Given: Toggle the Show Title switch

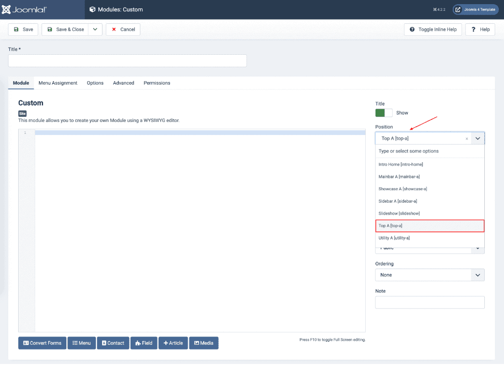Looking at the screenshot, I should coord(384,113).
